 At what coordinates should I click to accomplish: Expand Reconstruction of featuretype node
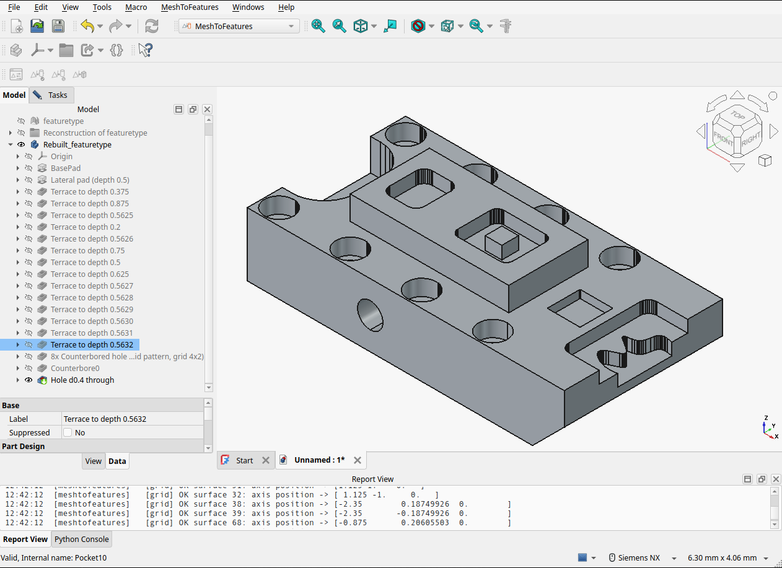(11, 133)
